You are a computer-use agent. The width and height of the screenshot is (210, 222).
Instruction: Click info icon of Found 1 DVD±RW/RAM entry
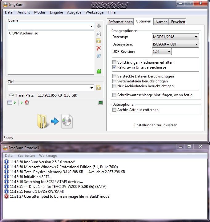pyautogui.click(x=6, y=192)
